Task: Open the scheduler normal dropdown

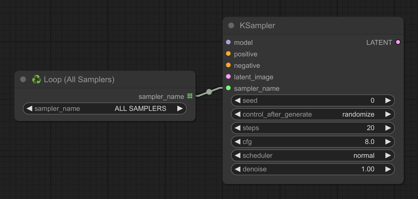Action: tap(312, 155)
